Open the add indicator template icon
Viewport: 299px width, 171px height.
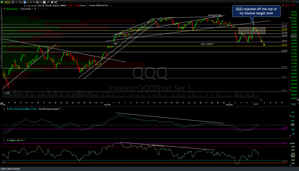45,2
